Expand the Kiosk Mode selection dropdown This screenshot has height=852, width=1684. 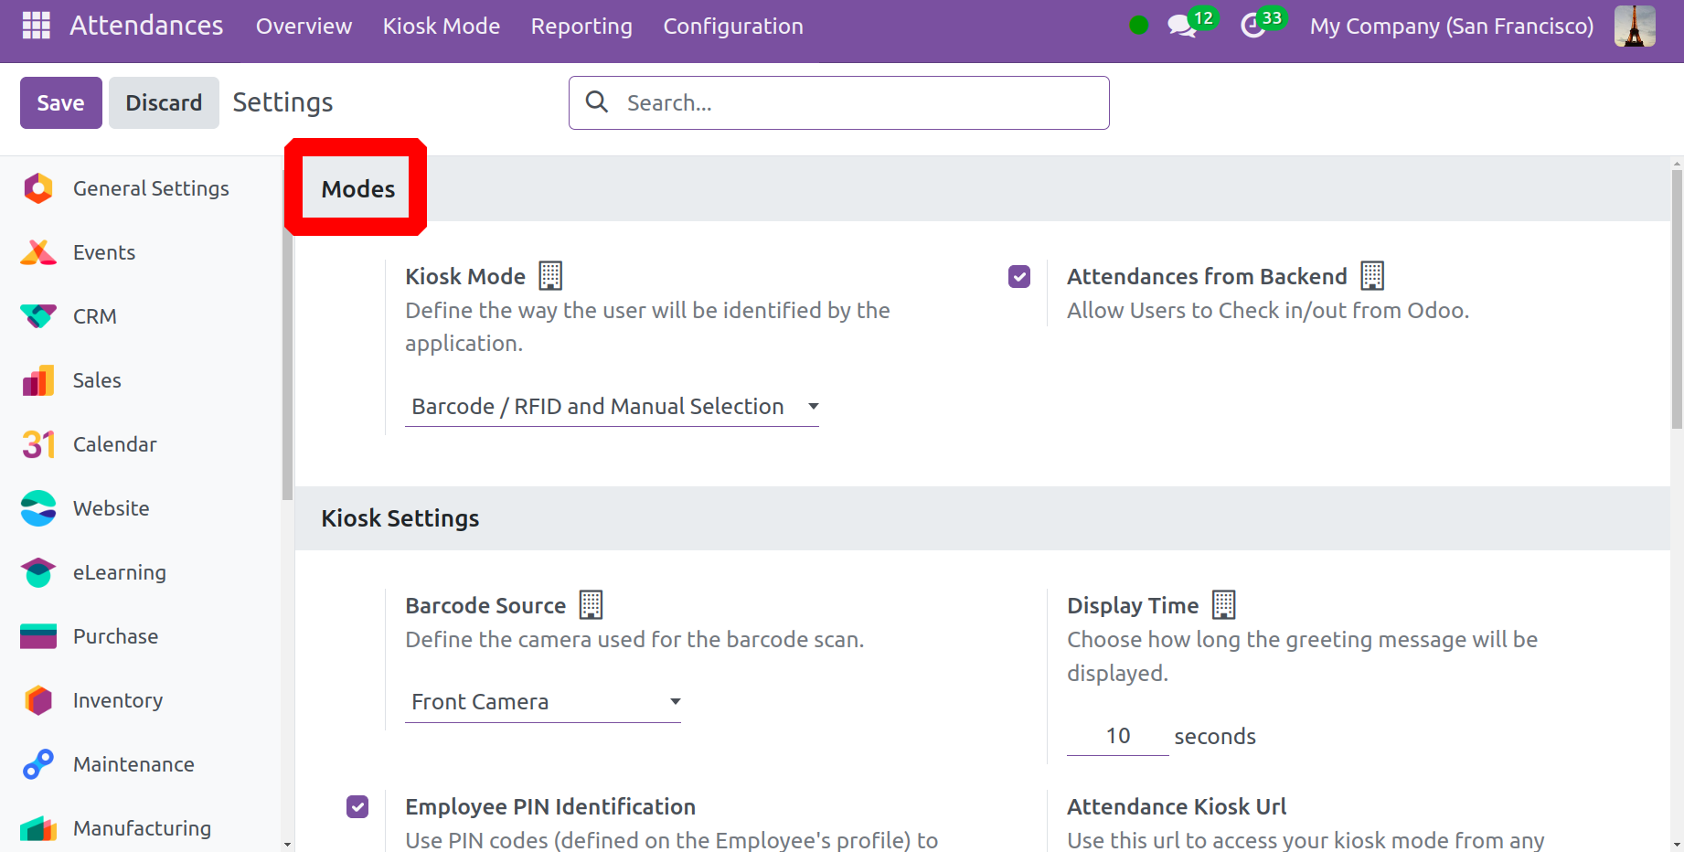(612, 407)
